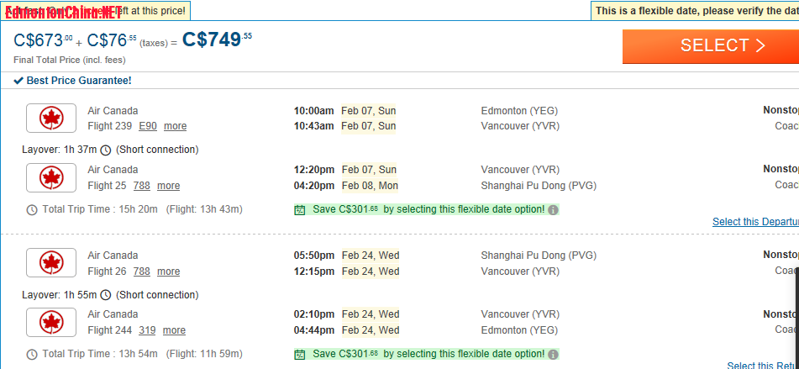Open "more" details for Flight 239
Screen dimensions: 799x369
point(175,126)
